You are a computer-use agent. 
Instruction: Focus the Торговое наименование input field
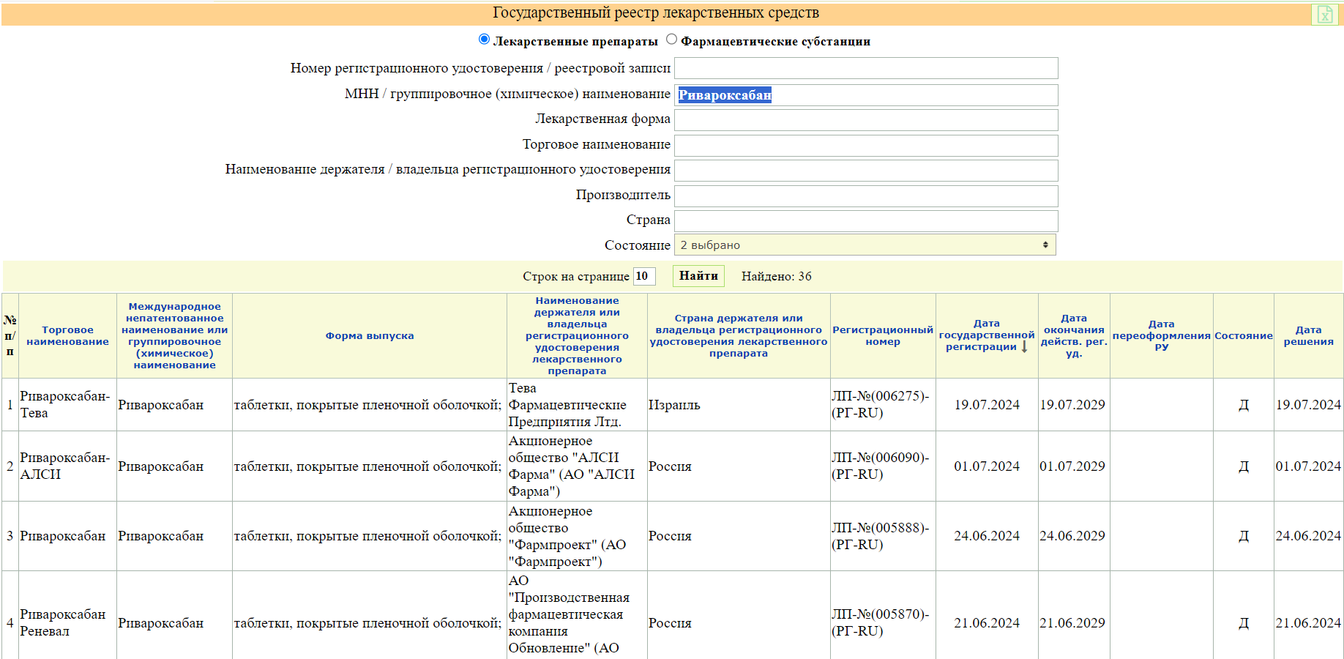tap(865, 145)
